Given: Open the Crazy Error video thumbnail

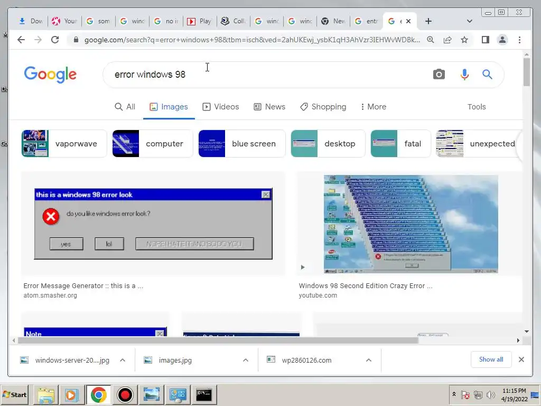Looking at the screenshot, I should pos(411,224).
